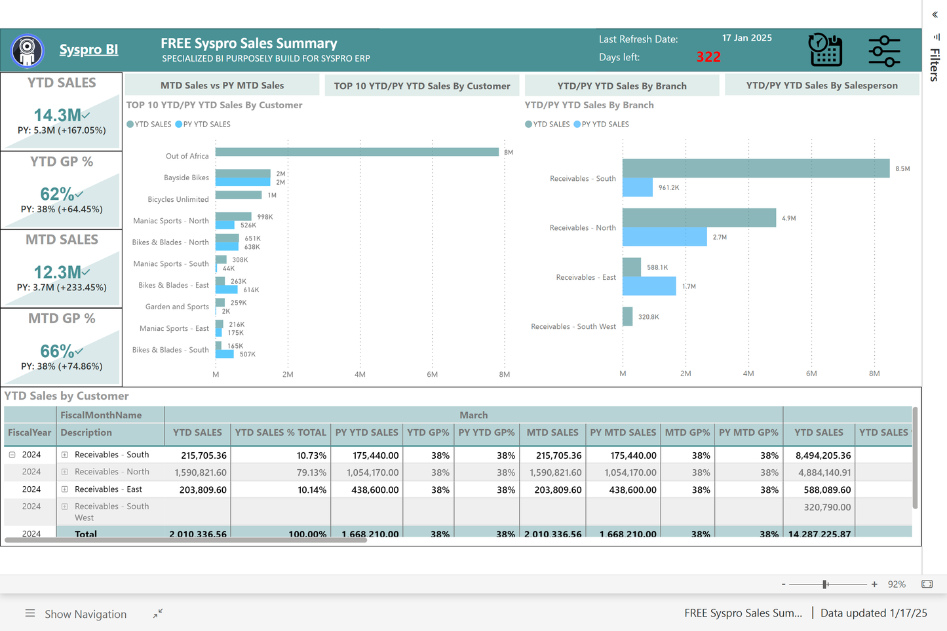Collapse the Filters pane with the double-chevron arrow

tap(933, 14)
